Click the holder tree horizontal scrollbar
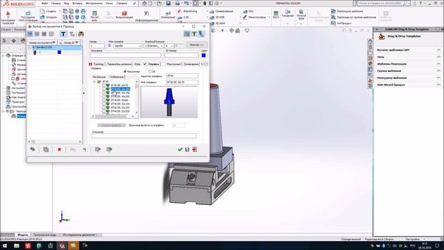 tap(113, 116)
